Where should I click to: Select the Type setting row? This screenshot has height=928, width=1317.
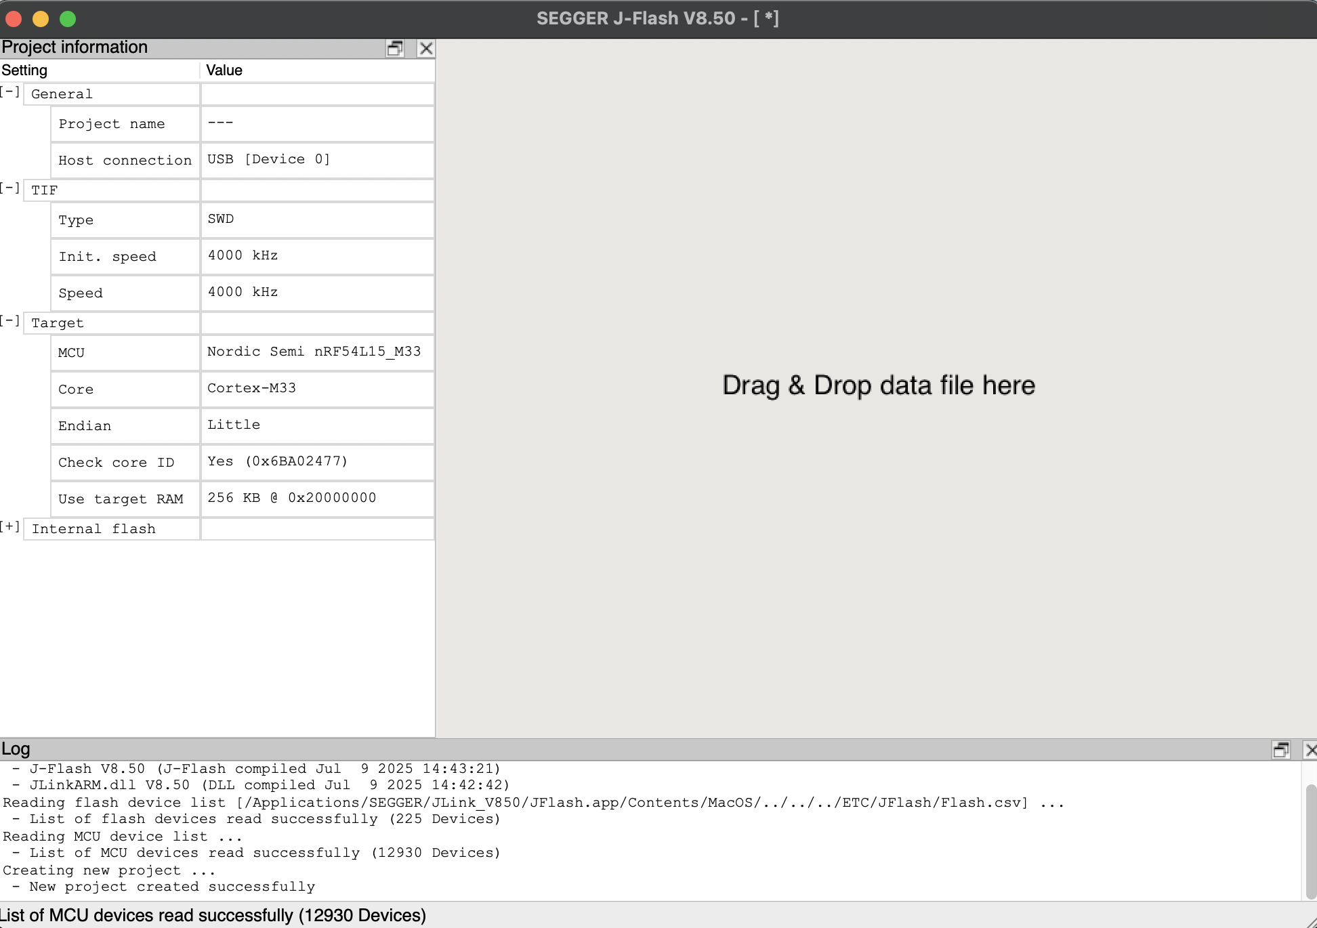point(125,220)
